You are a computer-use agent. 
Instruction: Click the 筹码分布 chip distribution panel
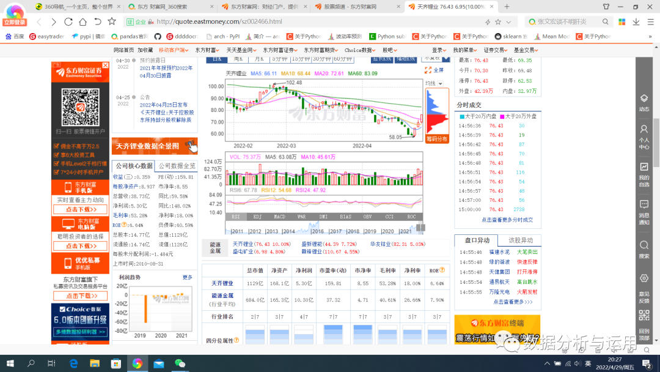tap(438, 116)
